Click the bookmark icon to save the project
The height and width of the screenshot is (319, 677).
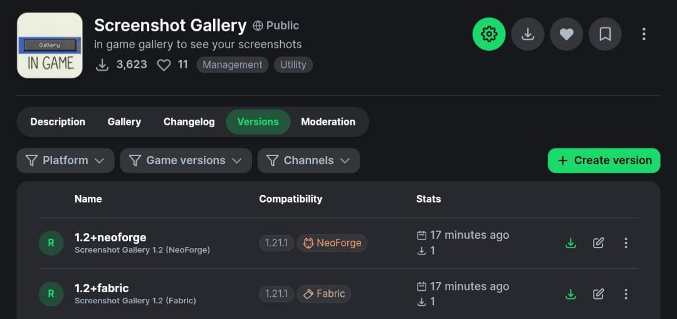click(x=605, y=34)
